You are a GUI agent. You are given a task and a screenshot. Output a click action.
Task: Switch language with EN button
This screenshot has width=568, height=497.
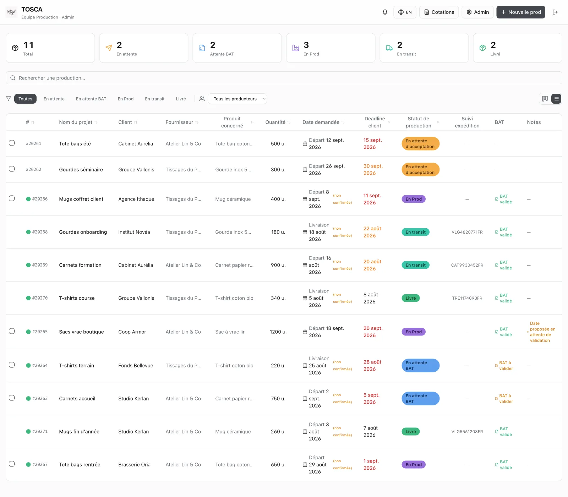405,12
